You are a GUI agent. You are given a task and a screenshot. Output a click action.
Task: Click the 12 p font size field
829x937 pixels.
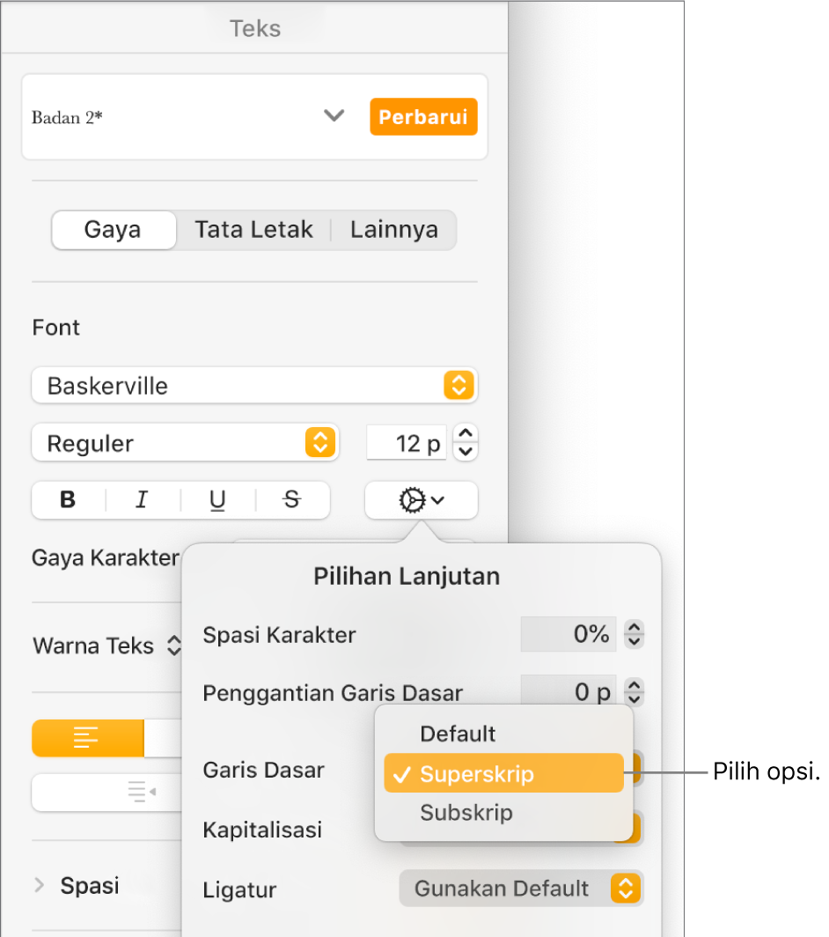(406, 443)
